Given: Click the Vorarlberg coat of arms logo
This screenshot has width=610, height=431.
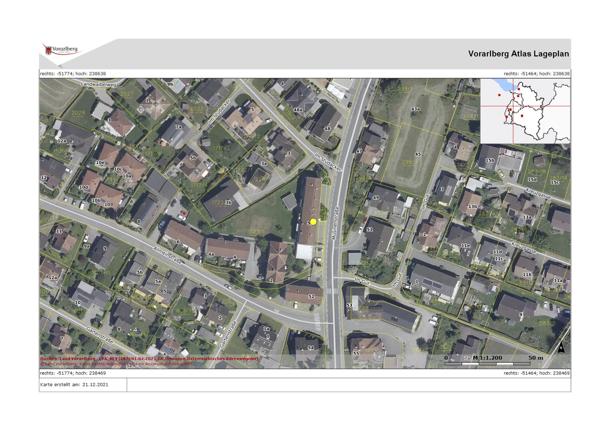Looking at the screenshot, I should tap(49, 50).
